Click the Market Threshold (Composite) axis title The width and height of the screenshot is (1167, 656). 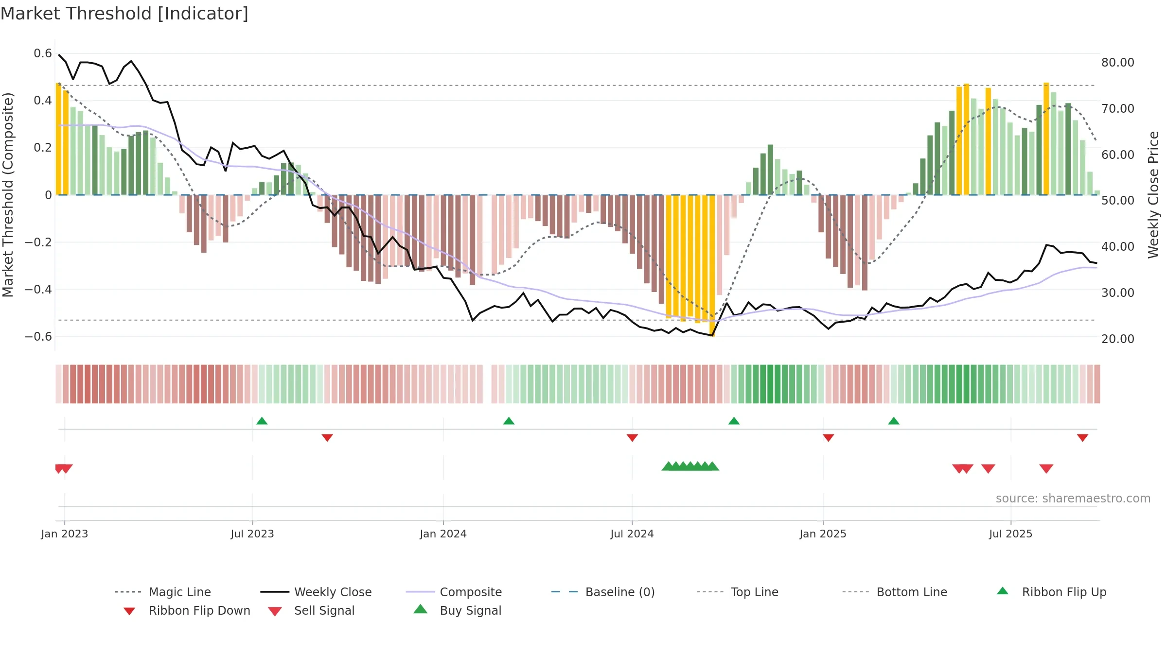(x=8, y=195)
